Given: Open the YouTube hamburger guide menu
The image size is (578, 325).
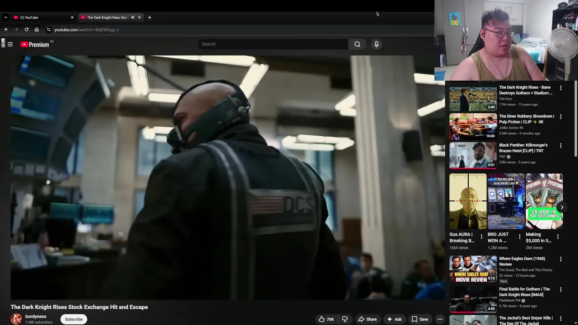Looking at the screenshot, I should (10, 44).
